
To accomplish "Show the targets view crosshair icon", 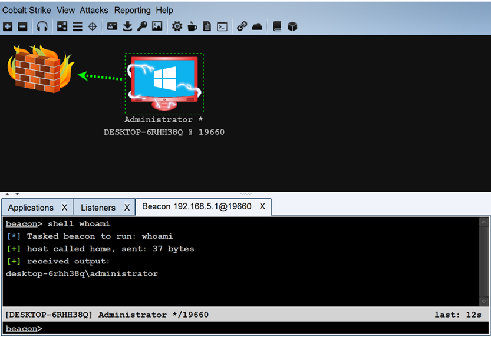I will 93,26.
